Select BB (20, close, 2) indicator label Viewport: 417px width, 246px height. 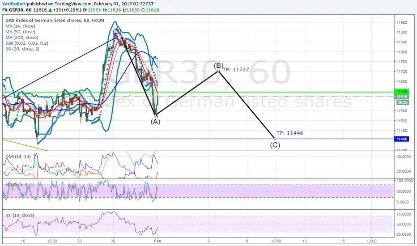tap(22, 49)
